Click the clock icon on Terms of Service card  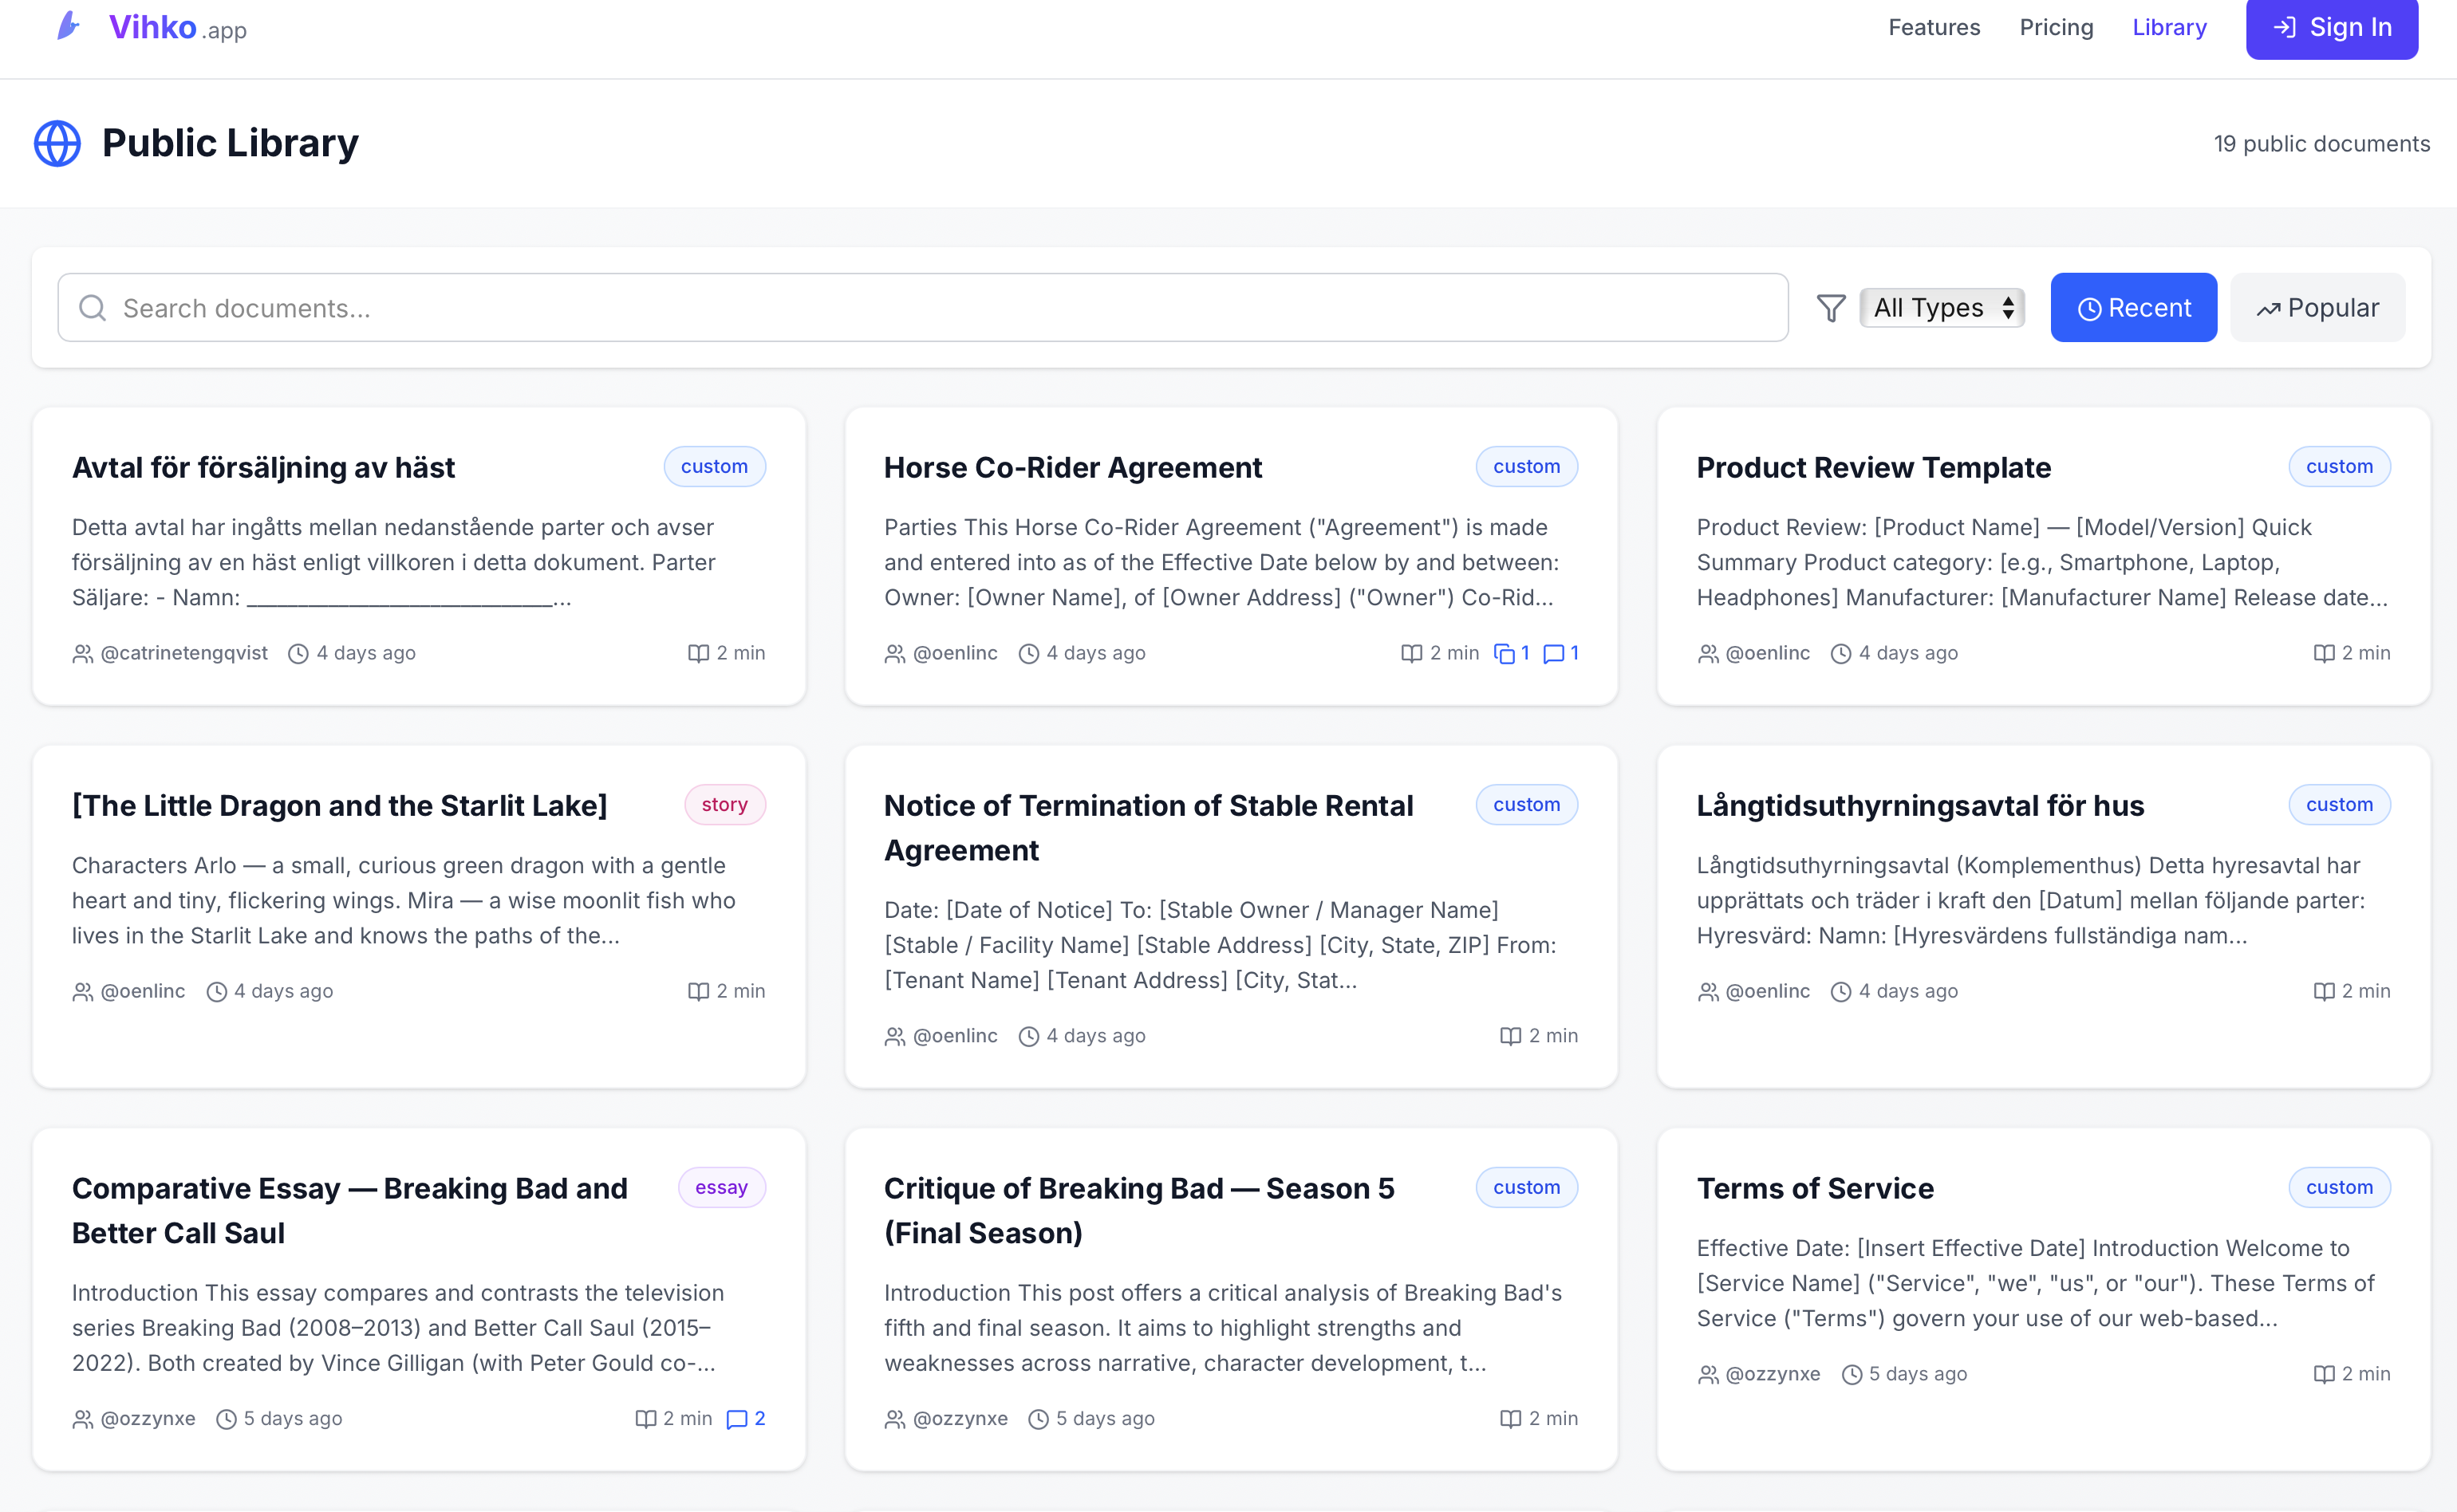coord(1852,1375)
